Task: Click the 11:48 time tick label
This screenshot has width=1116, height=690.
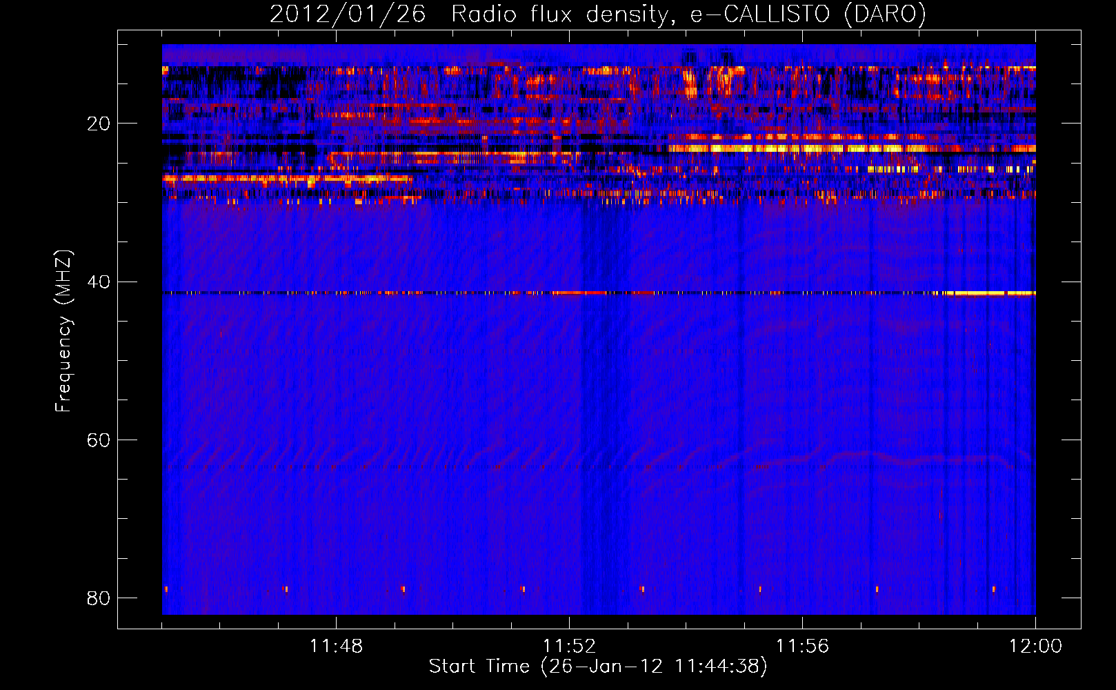Action: (336, 647)
